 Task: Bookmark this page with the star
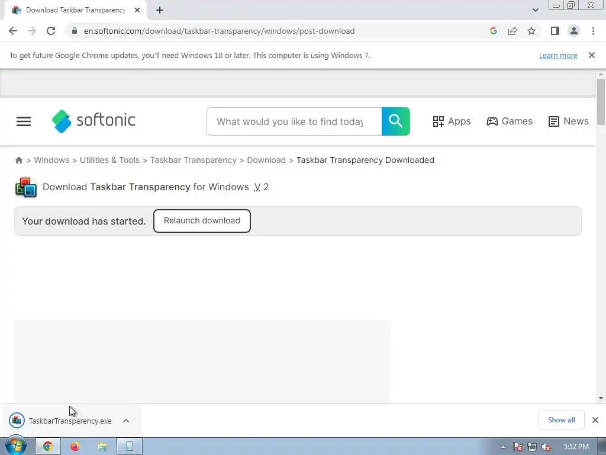click(x=532, y=31)
